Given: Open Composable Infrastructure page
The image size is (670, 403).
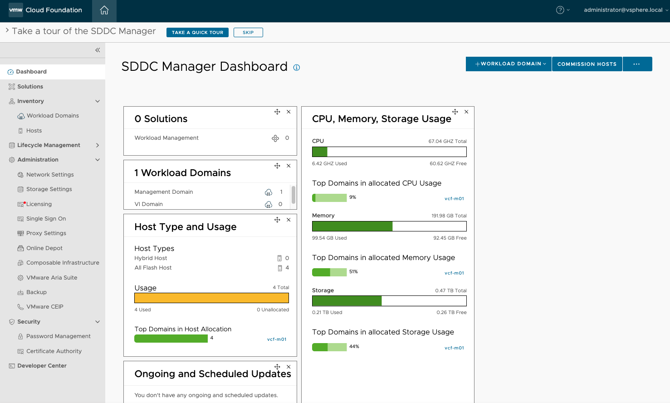Looking at the screenshot, I should 63,263.
